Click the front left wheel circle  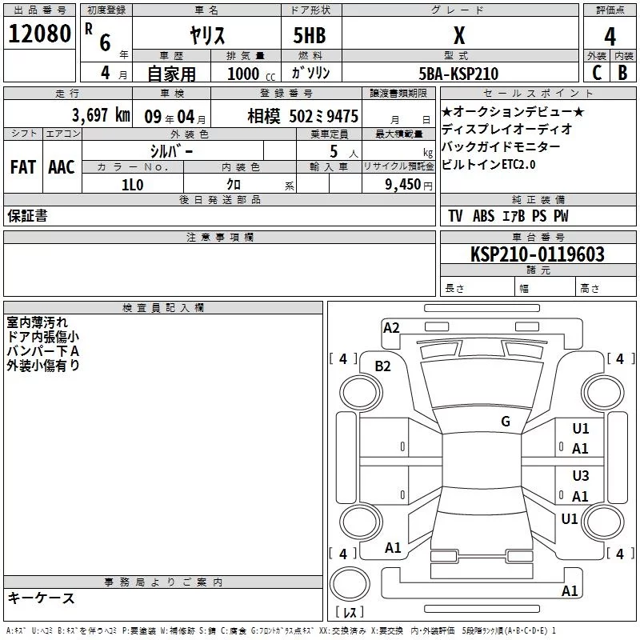click(x=361, y=393)
